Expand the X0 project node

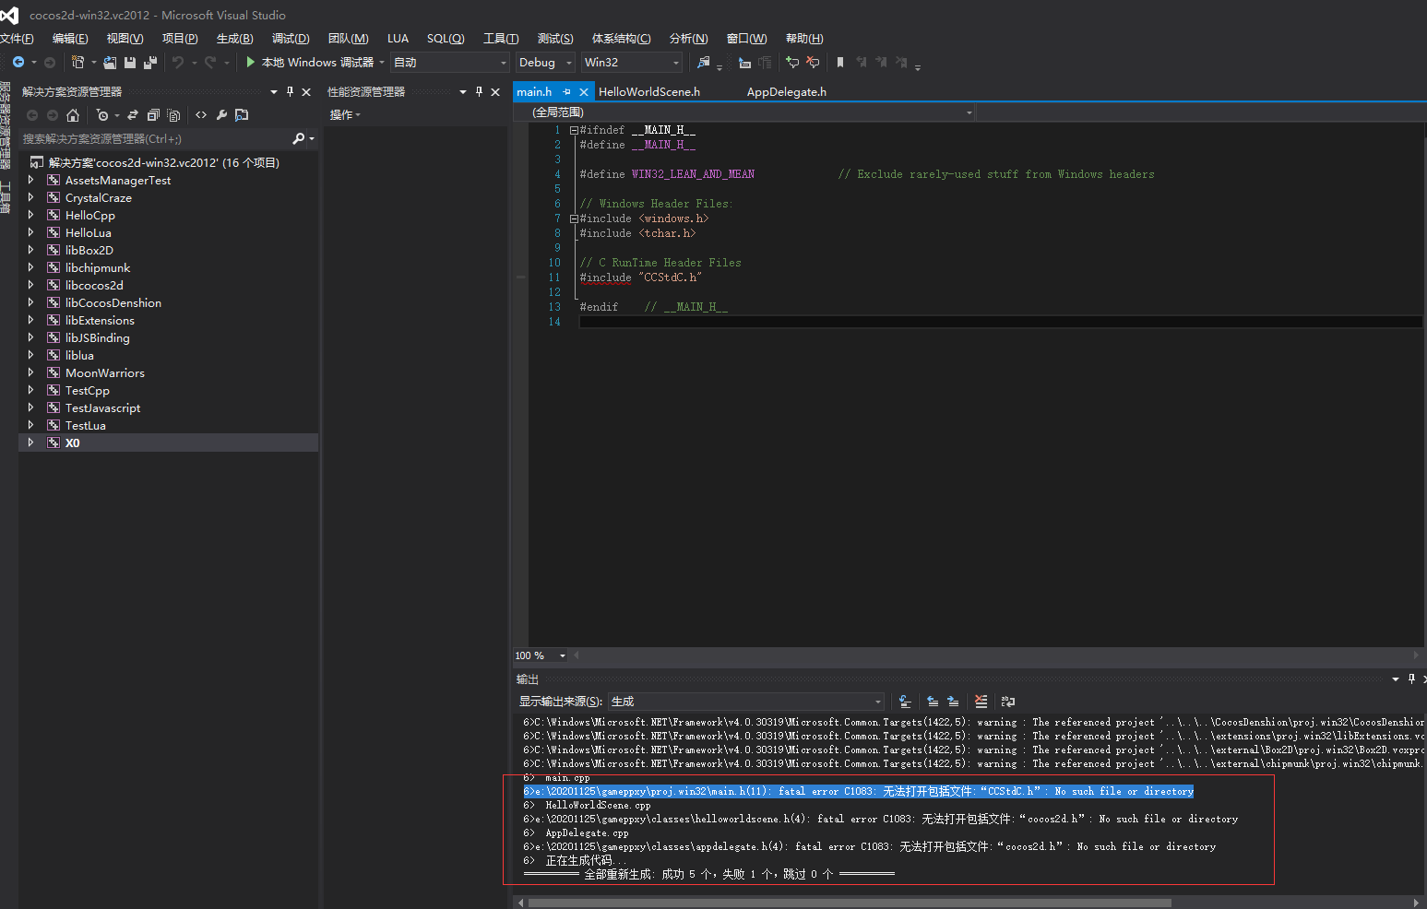click(30, 443)
